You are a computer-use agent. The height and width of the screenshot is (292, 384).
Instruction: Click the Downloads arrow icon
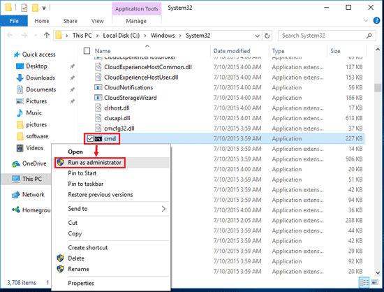tap(20, 78)
